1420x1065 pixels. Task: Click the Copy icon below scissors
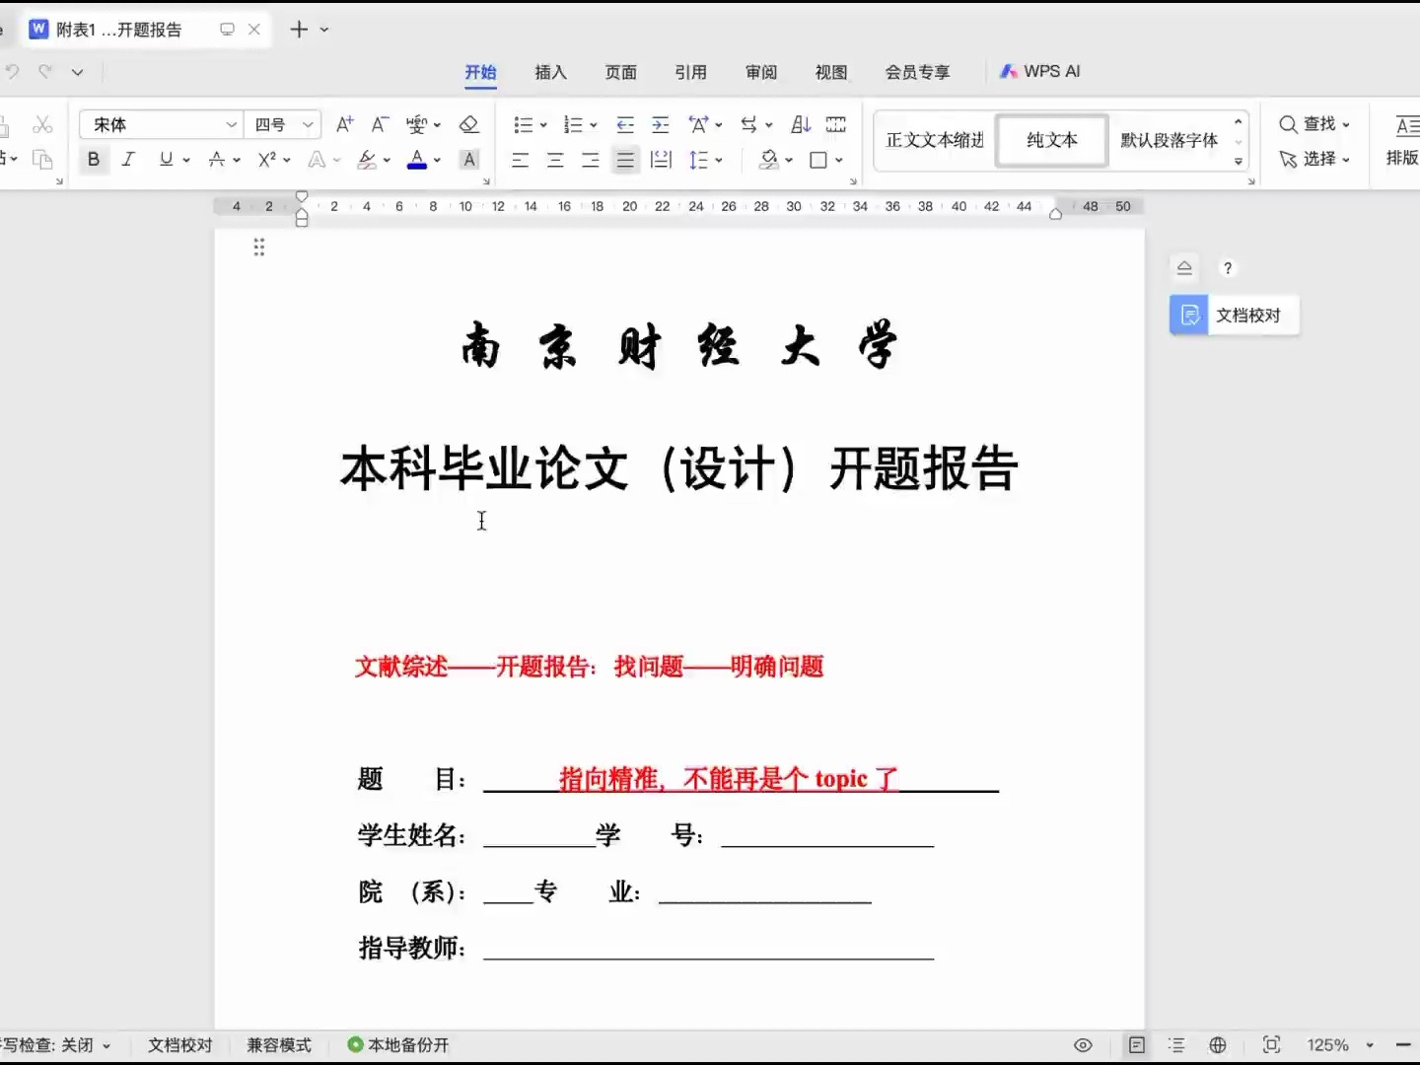pyautogui.click(x=42, y=159)
